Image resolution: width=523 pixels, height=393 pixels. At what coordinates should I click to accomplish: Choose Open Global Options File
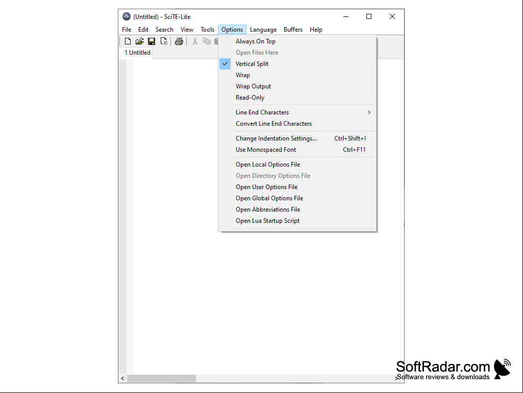297,198
